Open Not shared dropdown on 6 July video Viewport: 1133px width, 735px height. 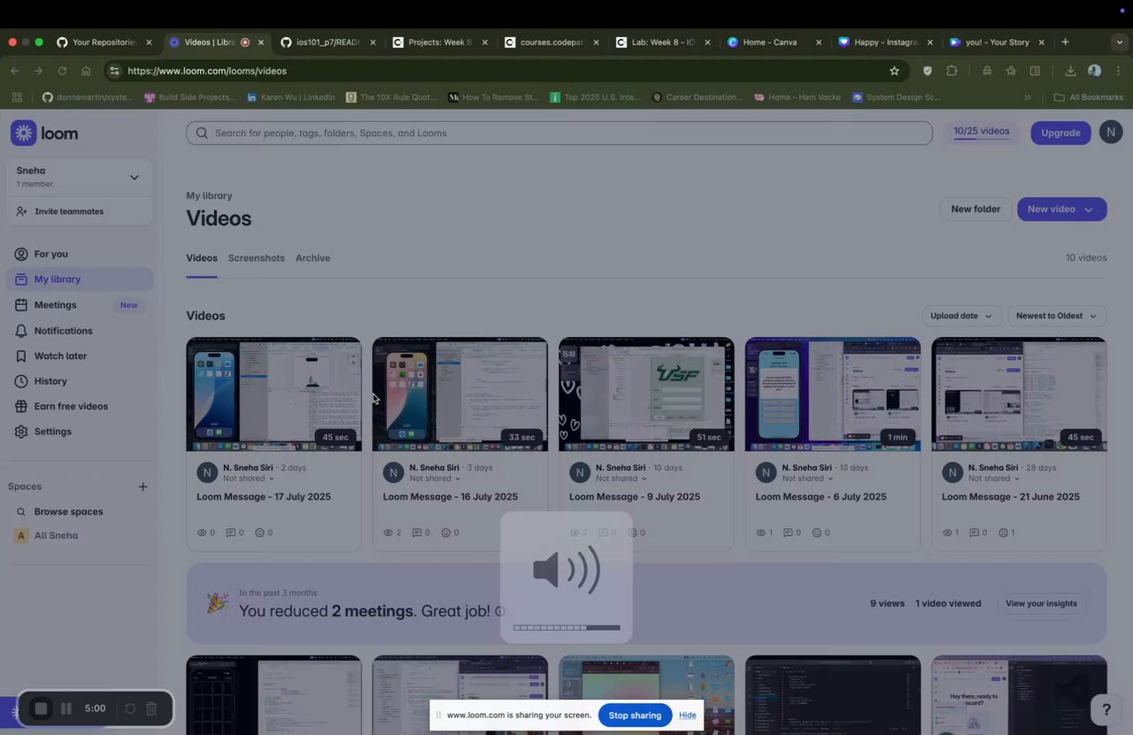[808, 479]
